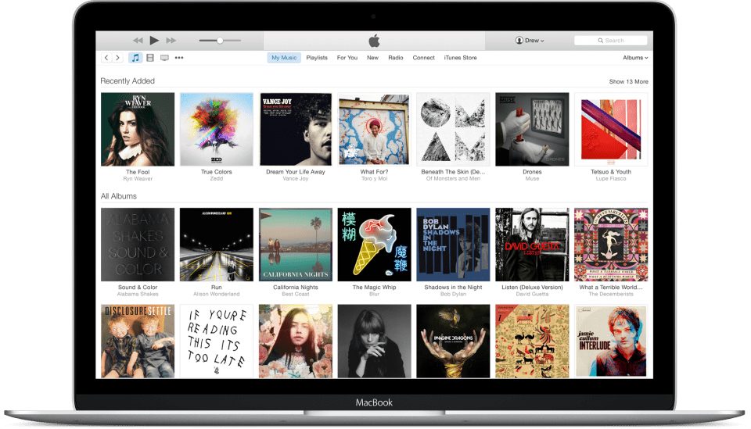Switch to the For You tab

point(347,57)
